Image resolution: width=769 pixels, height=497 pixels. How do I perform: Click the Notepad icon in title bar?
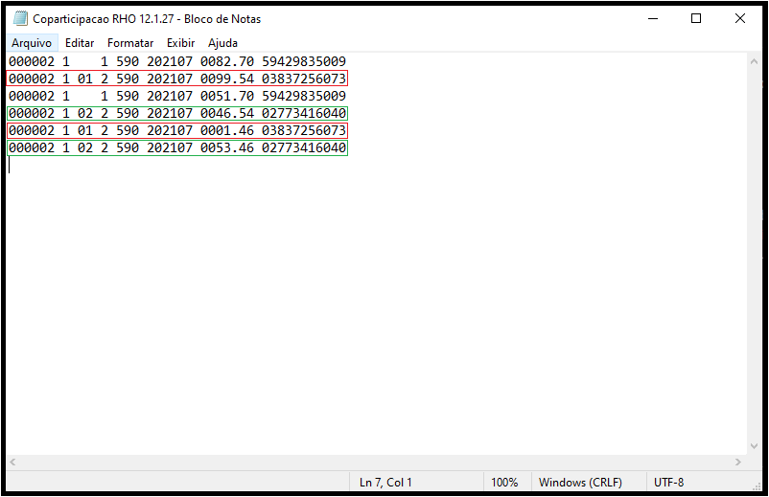click(20, 18)
